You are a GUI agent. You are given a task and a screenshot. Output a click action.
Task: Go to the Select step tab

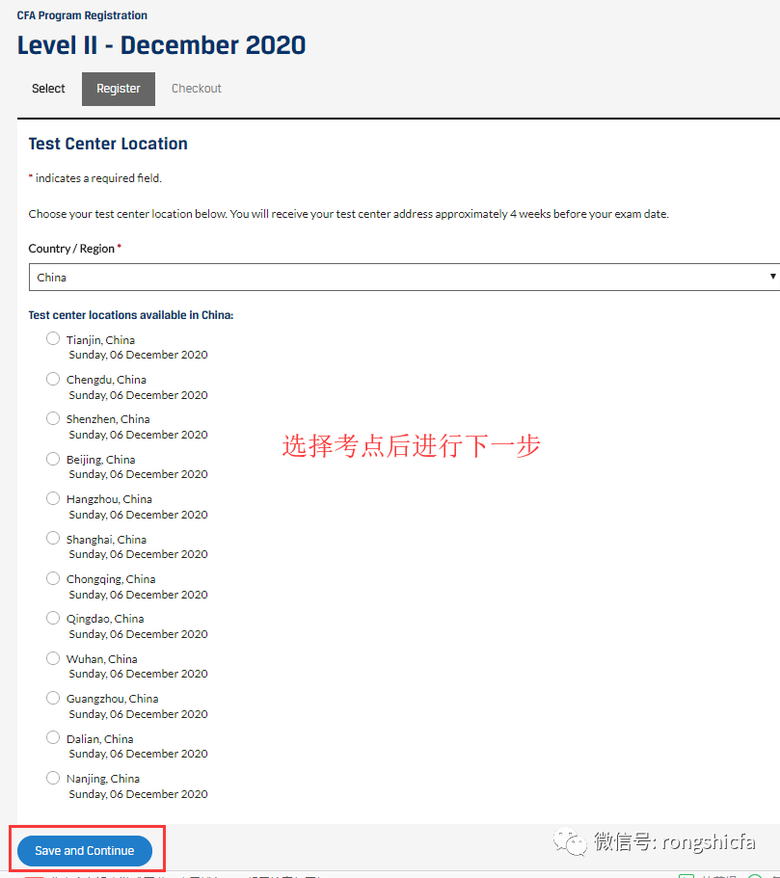[x=48, y=89]
